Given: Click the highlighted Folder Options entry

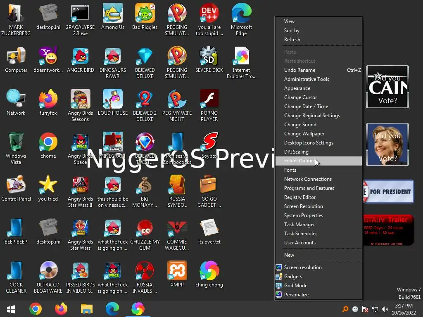Looking at the screenshot, I should pos(318,161).
